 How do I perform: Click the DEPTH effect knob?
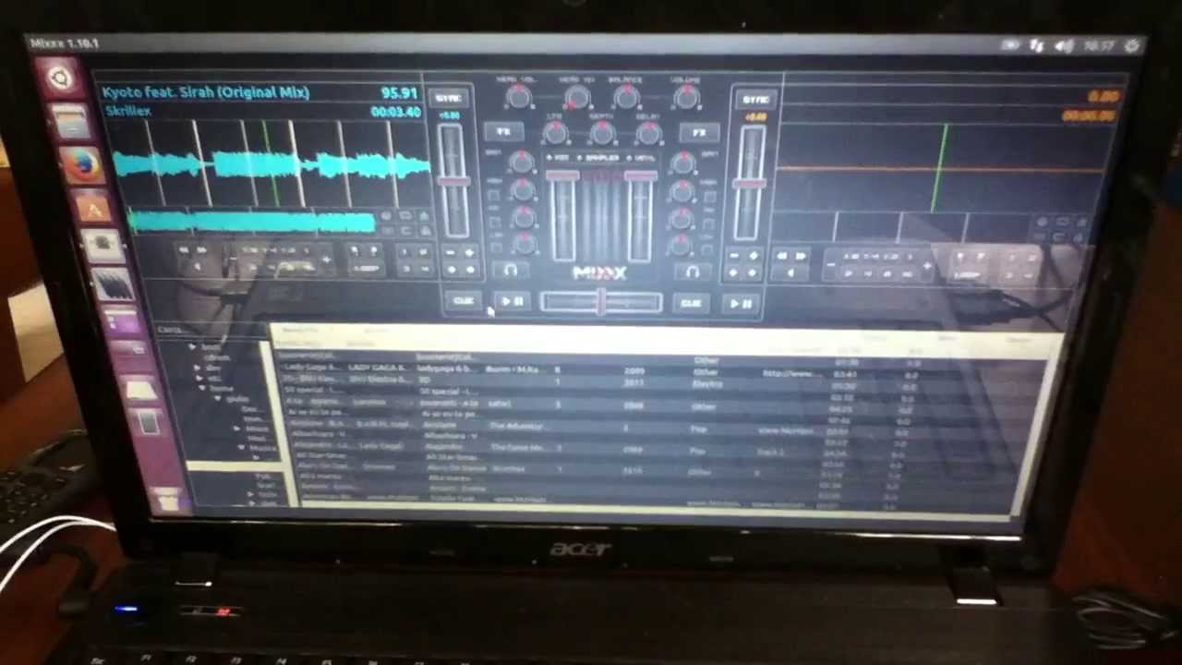602,134
